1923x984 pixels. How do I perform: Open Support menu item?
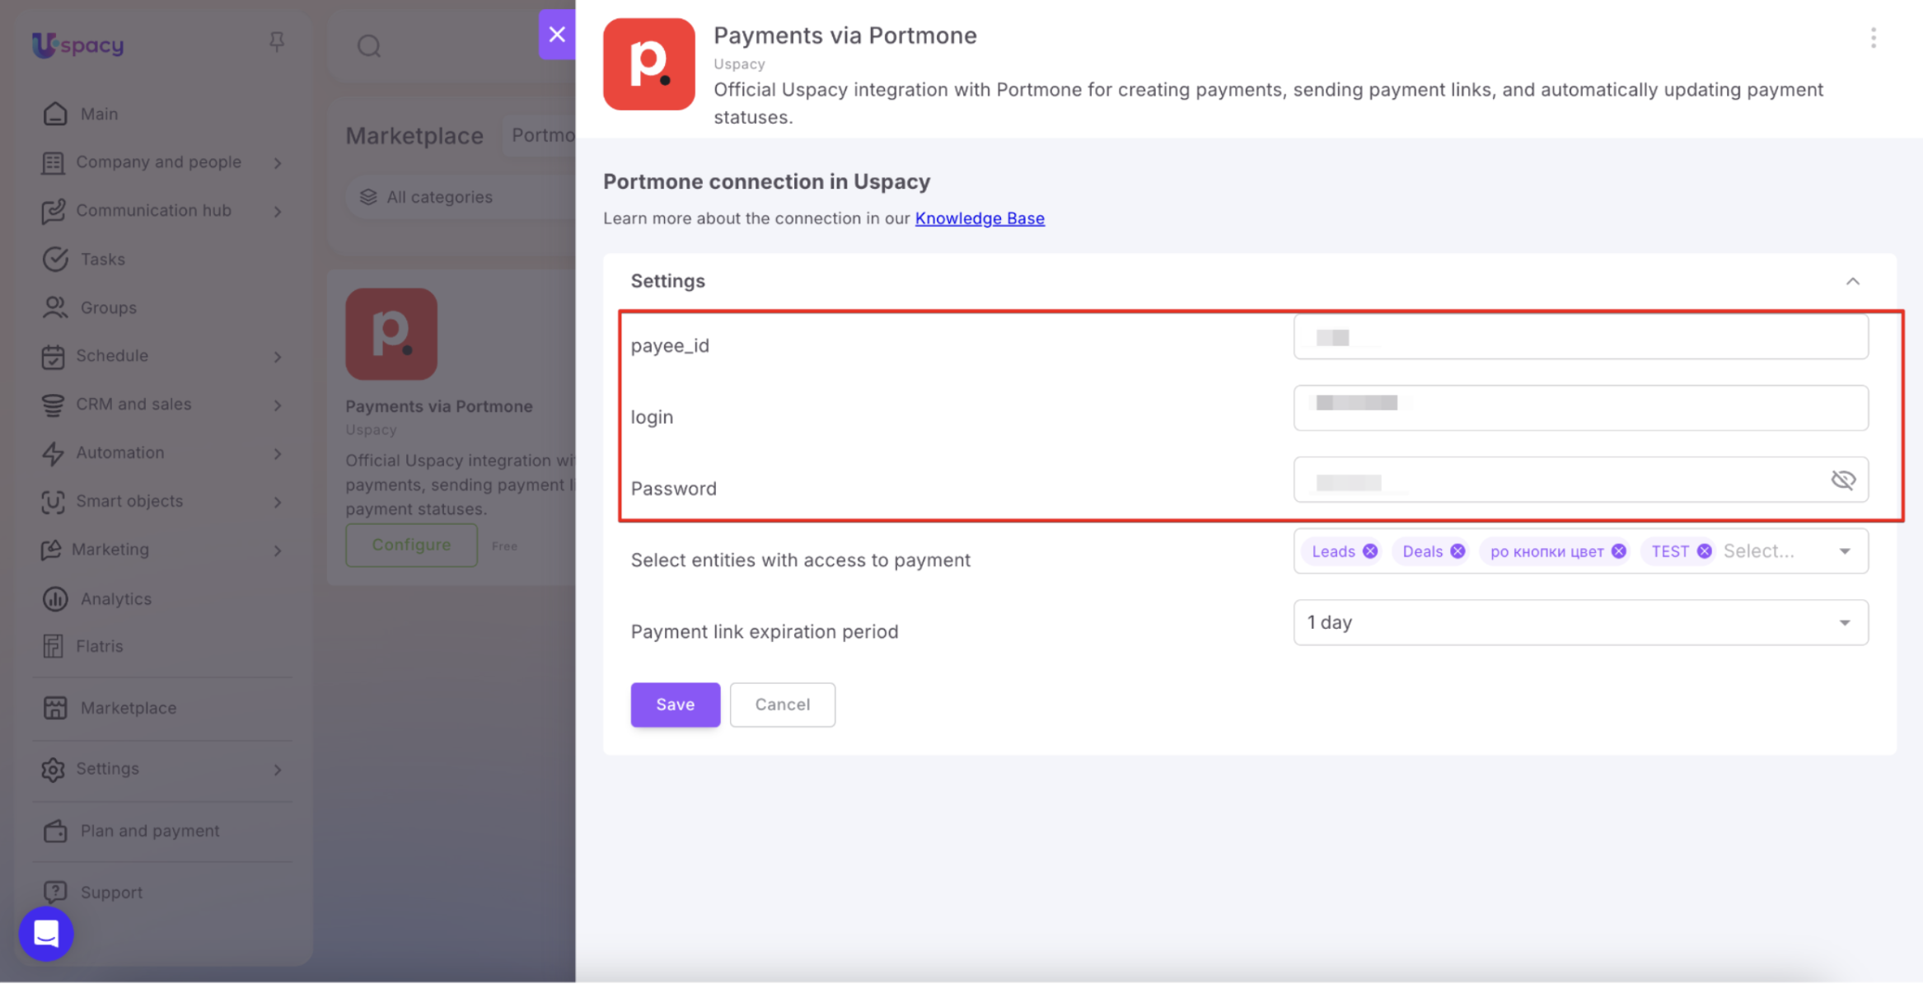[111, 893]
